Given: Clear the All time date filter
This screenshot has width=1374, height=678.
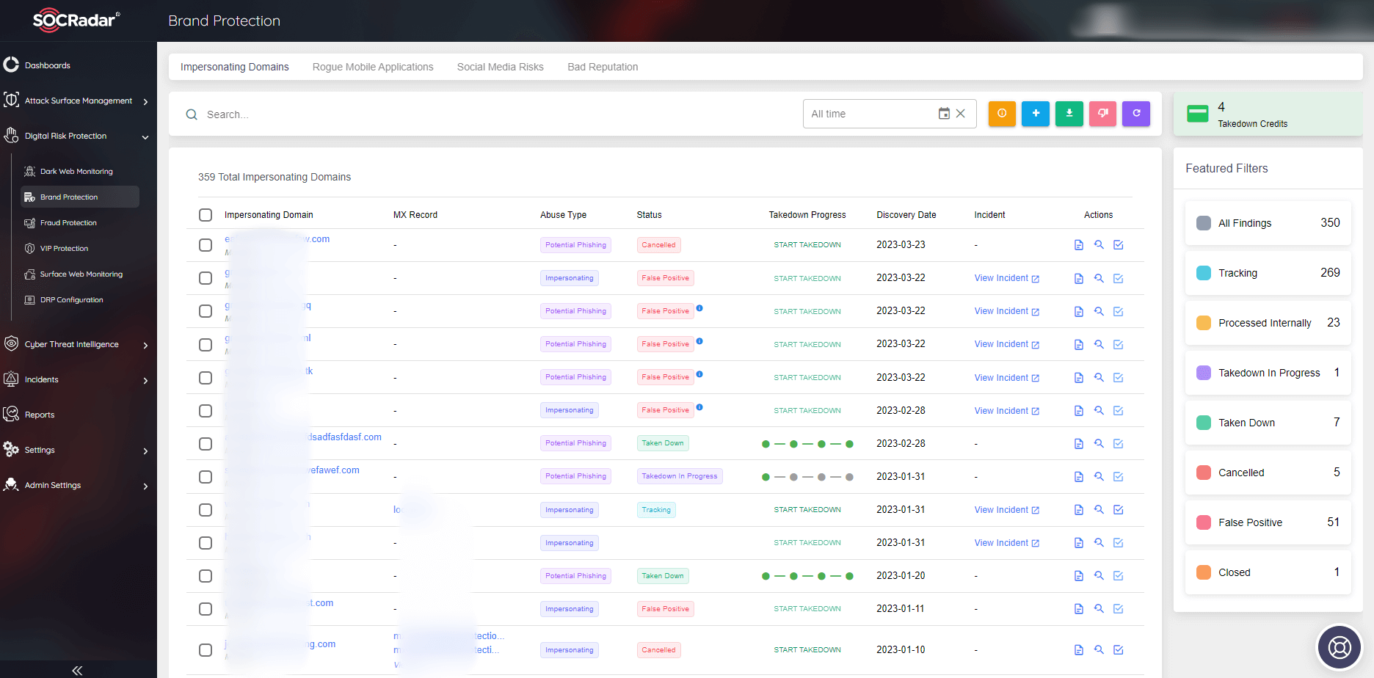Looking at the screenshot, I should (961, 114).
